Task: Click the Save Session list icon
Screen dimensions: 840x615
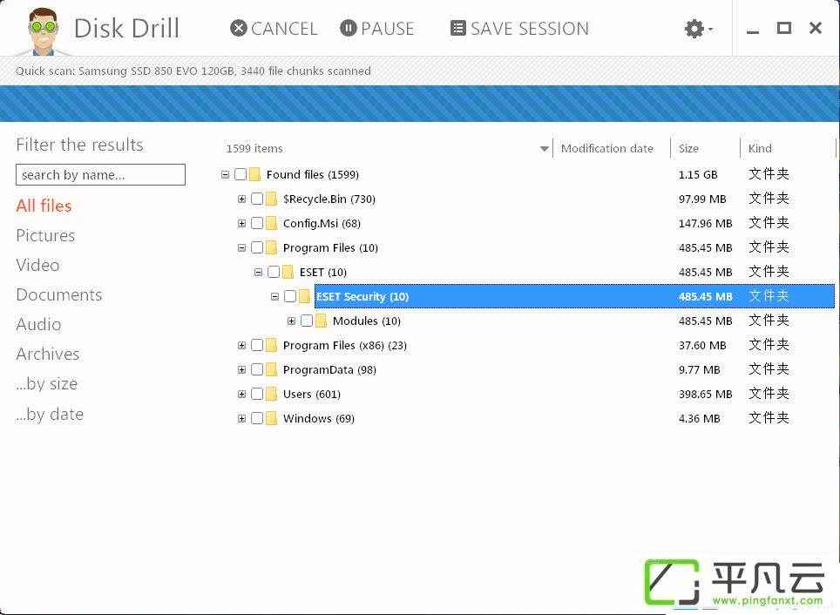Action: (x=458, y=28)
